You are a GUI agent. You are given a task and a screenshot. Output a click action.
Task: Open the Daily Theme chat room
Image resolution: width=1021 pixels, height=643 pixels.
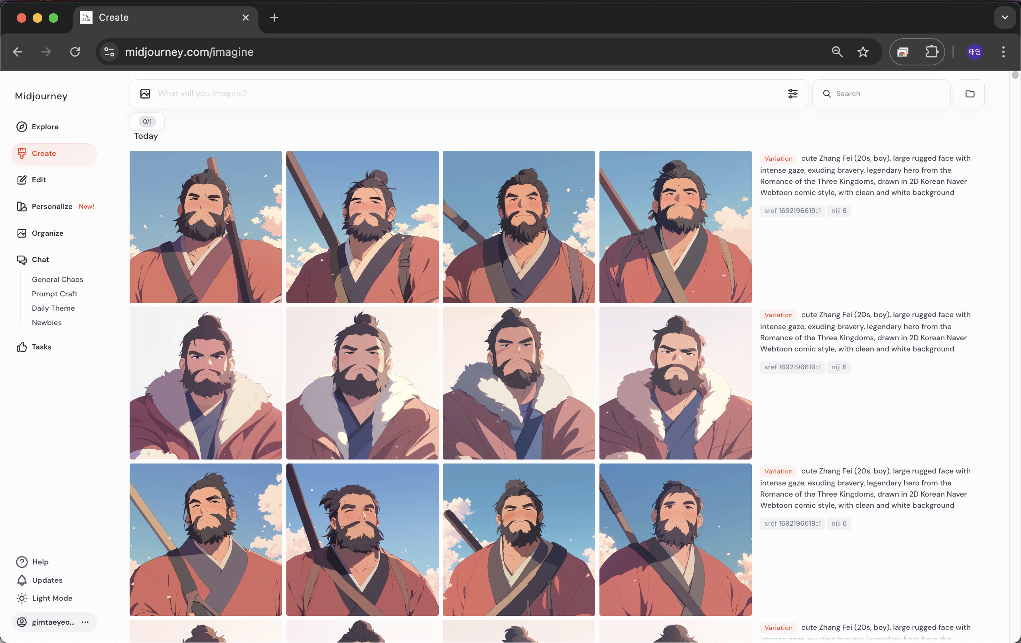53,308
